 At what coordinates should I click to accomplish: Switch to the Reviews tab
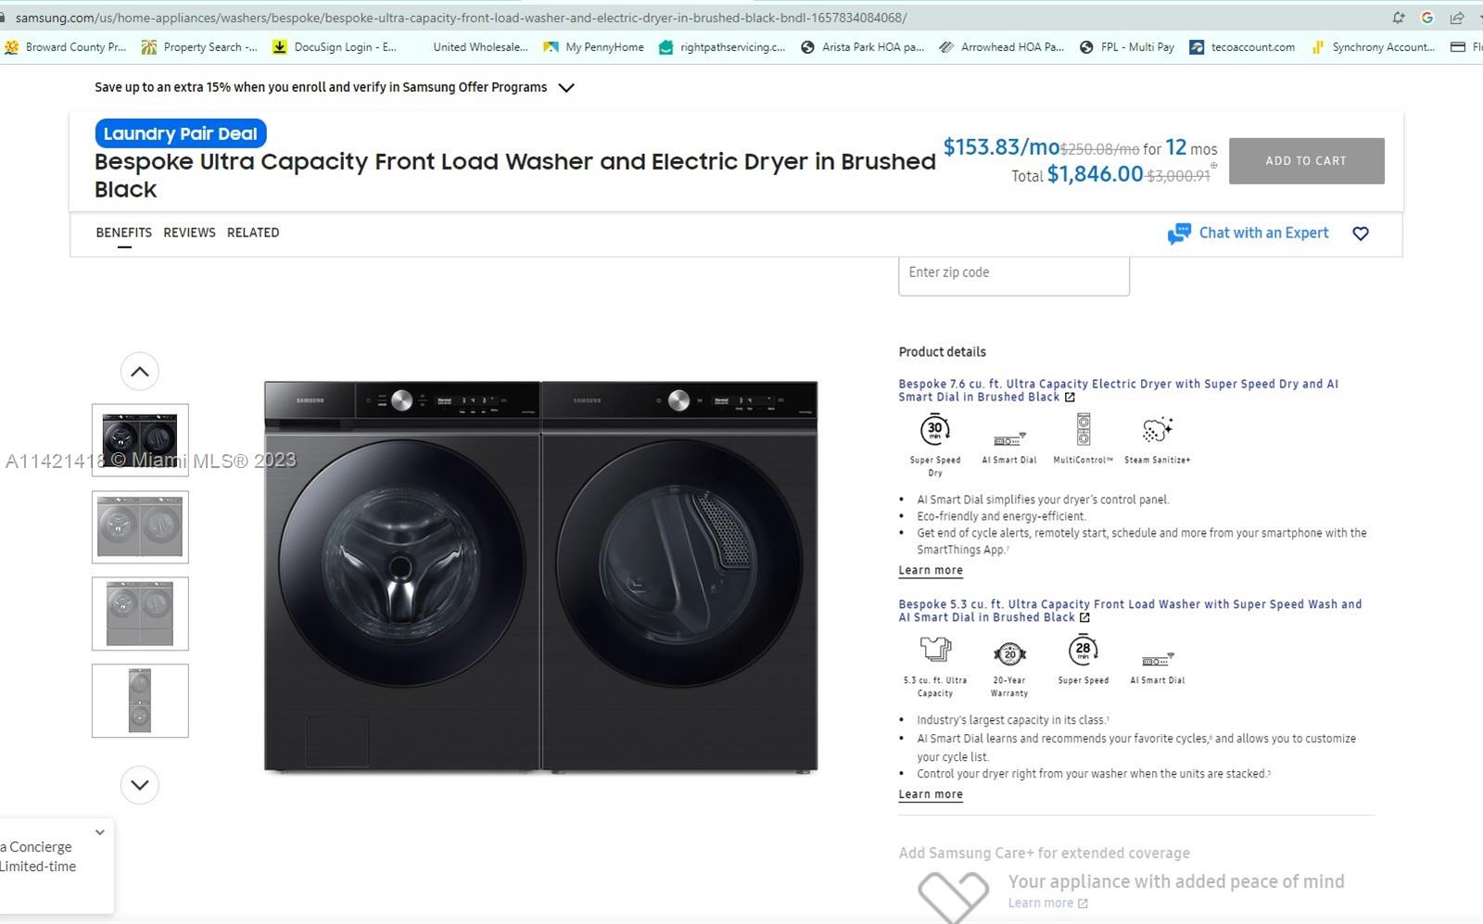[189, 233]
